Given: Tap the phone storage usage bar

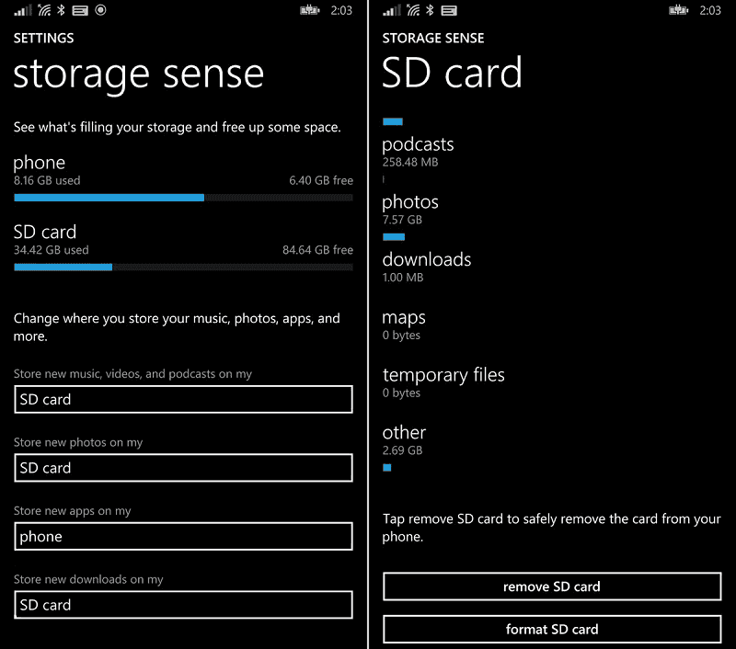Looking at the screenshot, I should pyautogui.click(x=183, y=197).
